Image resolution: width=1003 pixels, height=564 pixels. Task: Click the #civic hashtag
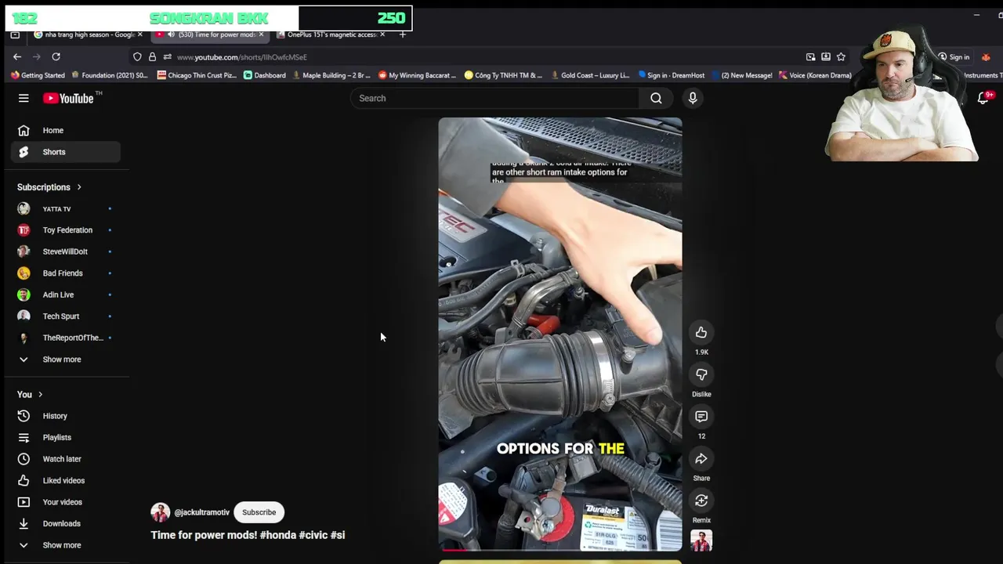[x=313, y=535]
